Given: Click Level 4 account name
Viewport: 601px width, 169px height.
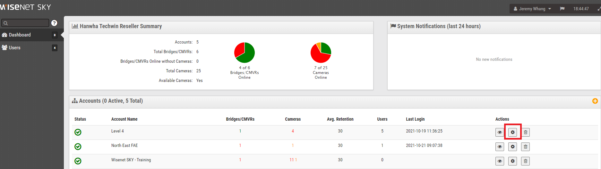Looking at the screenshot, I should pyautogui.click(x=117, y=131).
